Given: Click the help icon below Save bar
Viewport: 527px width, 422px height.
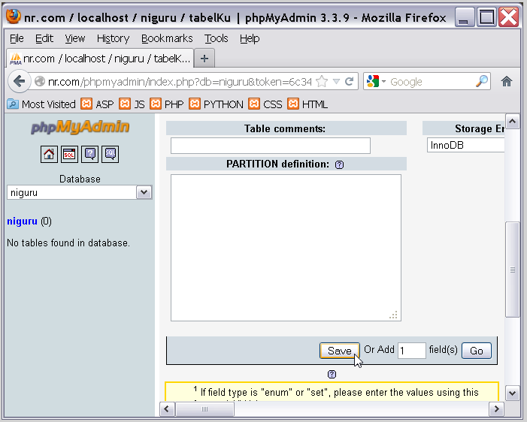Looking at the screenshot, I should (x=332, y=375).
